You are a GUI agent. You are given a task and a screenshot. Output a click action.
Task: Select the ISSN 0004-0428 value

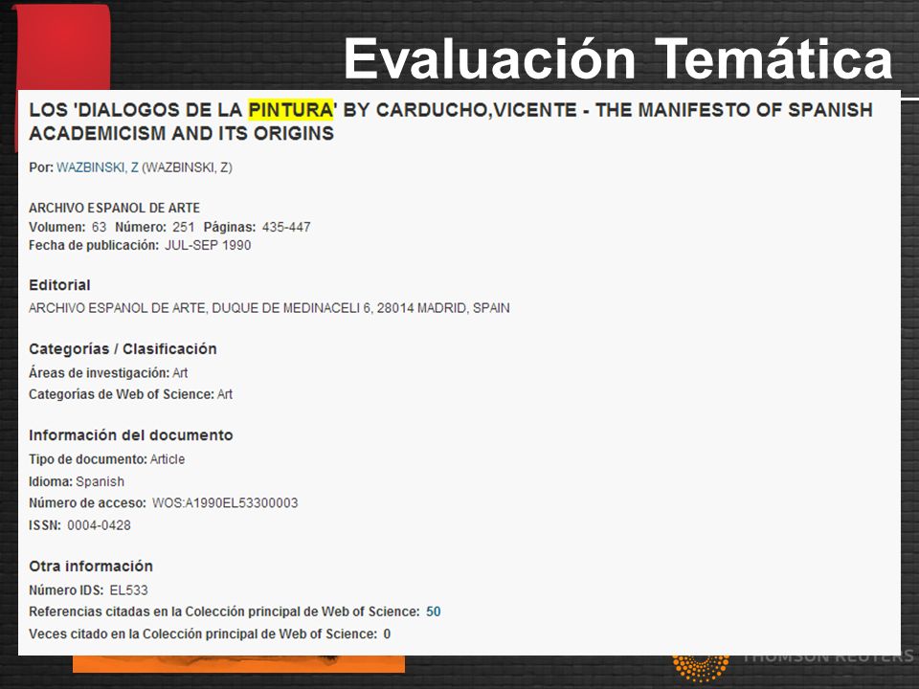(99, 525)
